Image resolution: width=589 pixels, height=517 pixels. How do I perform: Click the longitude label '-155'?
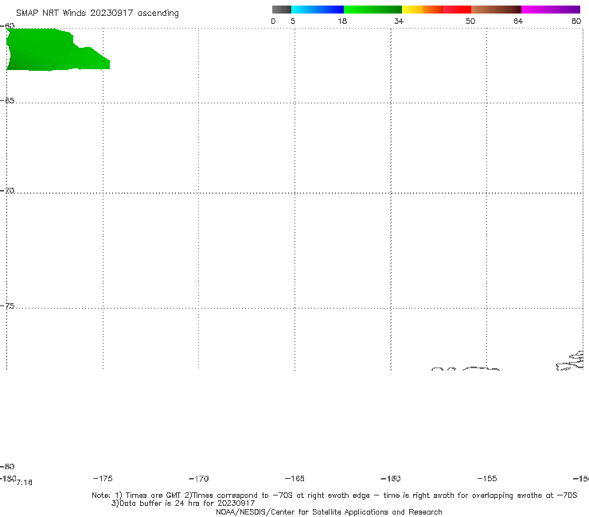click(487, 478)
